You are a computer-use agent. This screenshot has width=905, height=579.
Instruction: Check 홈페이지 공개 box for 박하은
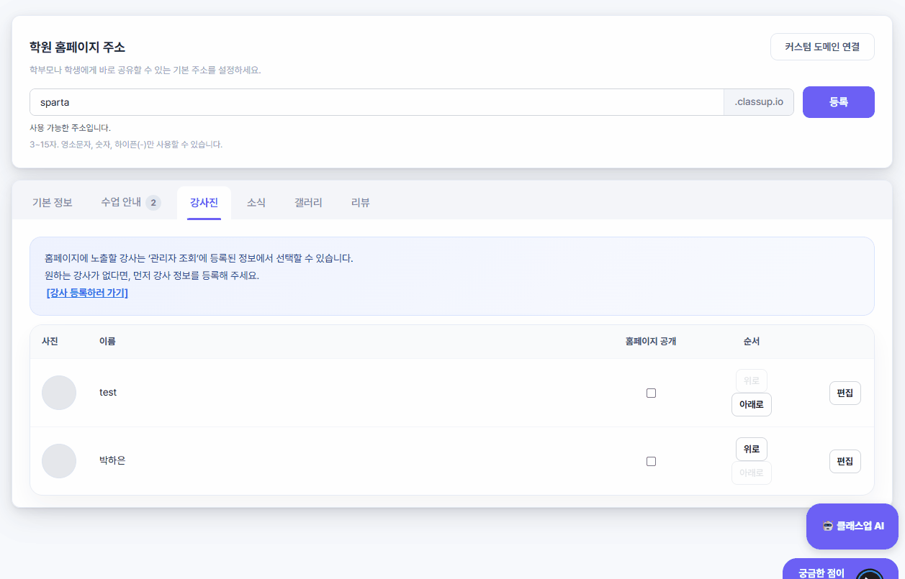point(651,461)
